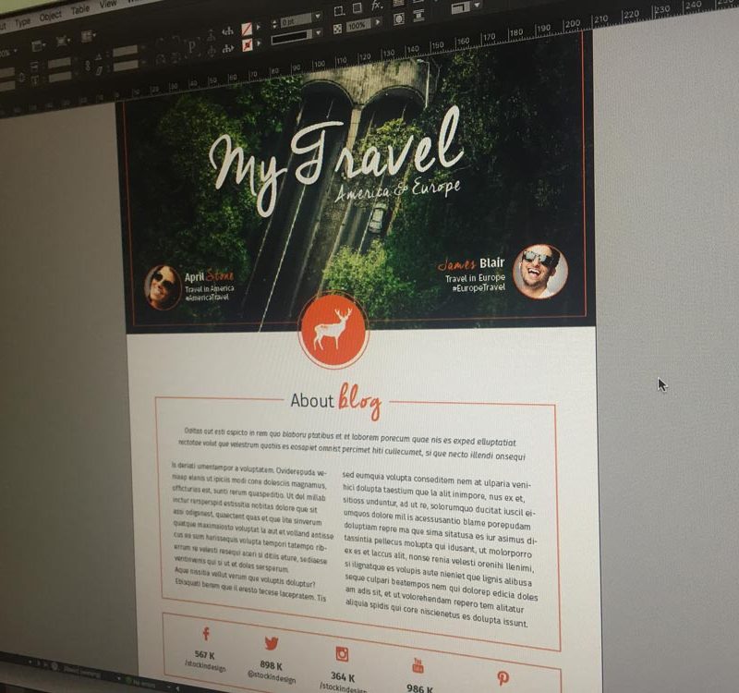Open the fx effects button
The height and width of the screenshot is (693, 739).
click(x=377, y=6)
